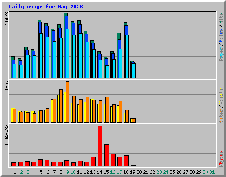226x177 pixels.
Task: Click day 5 on the x-axis
Action: pyautogui.click(x=41, y=172)
